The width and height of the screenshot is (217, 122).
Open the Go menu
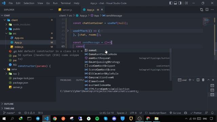pos(48,3)
